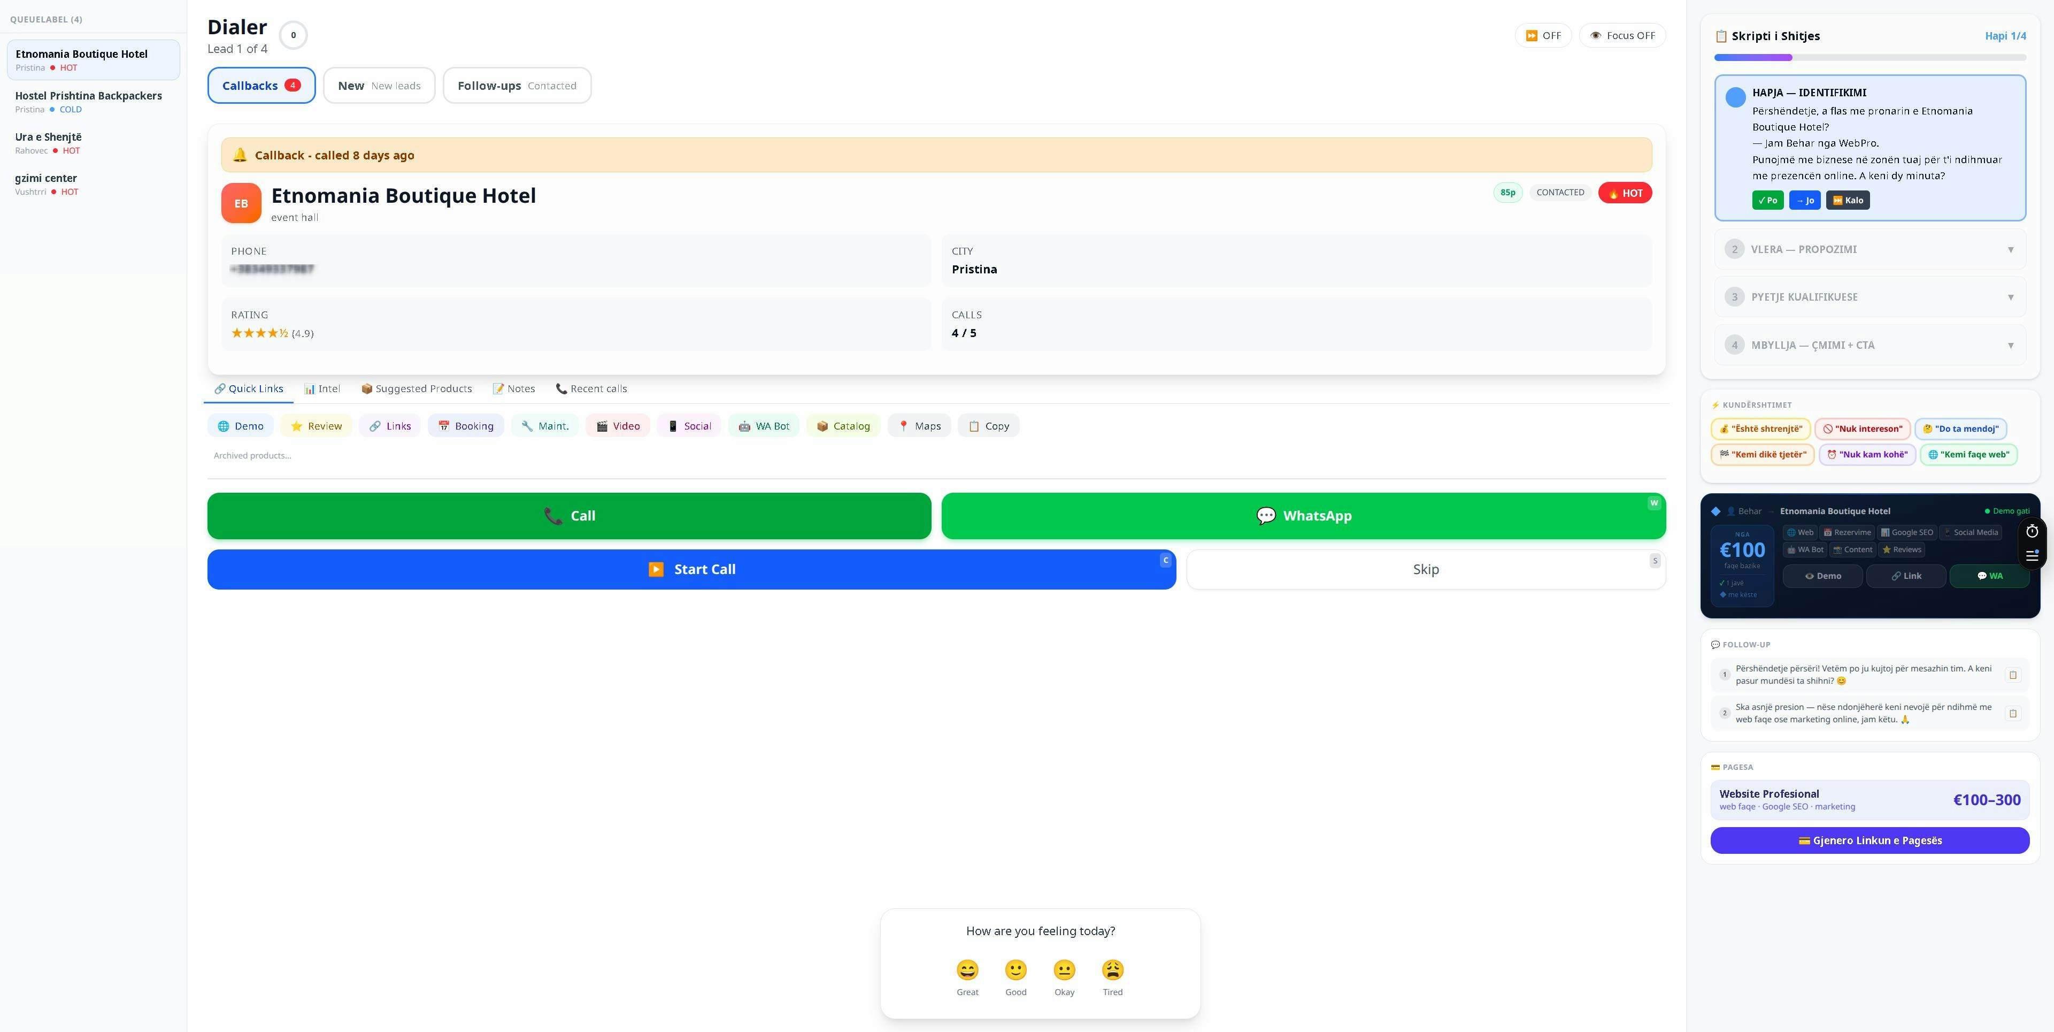The image size is (2054, 1032).
Task: Click the Demo button in dark card
Action: pos(1823,576)
